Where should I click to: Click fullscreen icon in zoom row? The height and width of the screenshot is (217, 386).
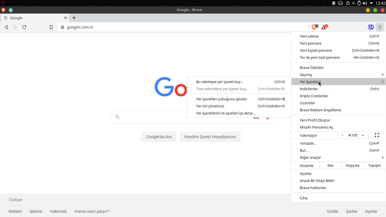coord(377,135)
